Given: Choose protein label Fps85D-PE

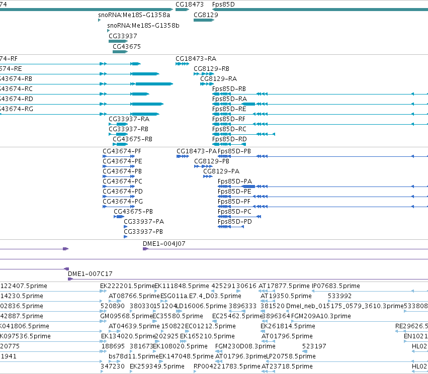Looking at the screenshot, I should pos(234,192).
